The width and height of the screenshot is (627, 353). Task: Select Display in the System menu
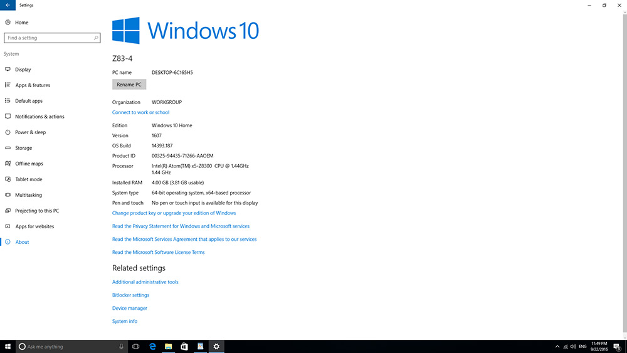[x=23, y=70]
